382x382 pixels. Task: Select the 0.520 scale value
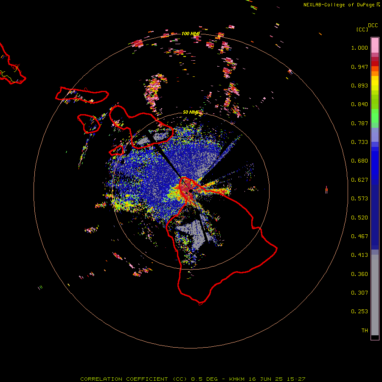pyautogui.click(x=360, y=218)
